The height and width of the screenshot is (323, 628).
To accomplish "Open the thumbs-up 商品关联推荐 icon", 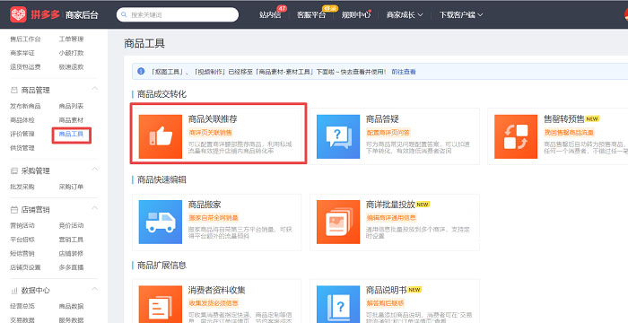I will click(x=161, y=136).
